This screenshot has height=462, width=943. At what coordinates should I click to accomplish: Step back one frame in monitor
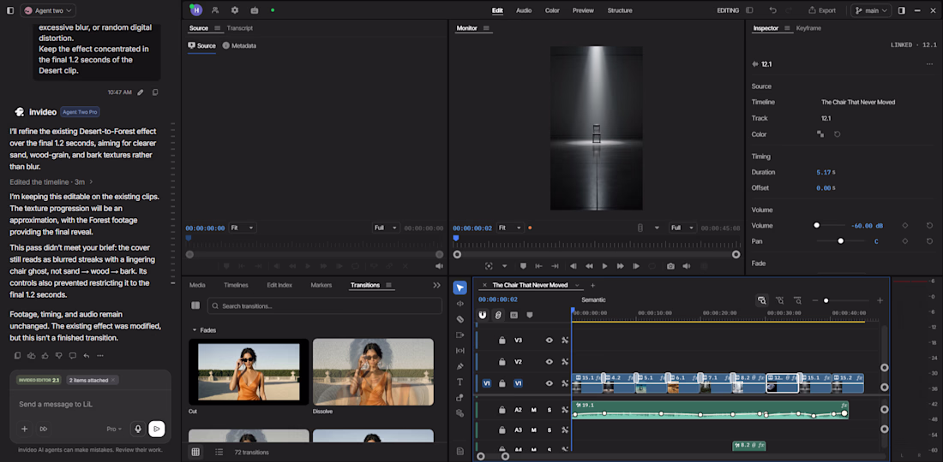574,266
